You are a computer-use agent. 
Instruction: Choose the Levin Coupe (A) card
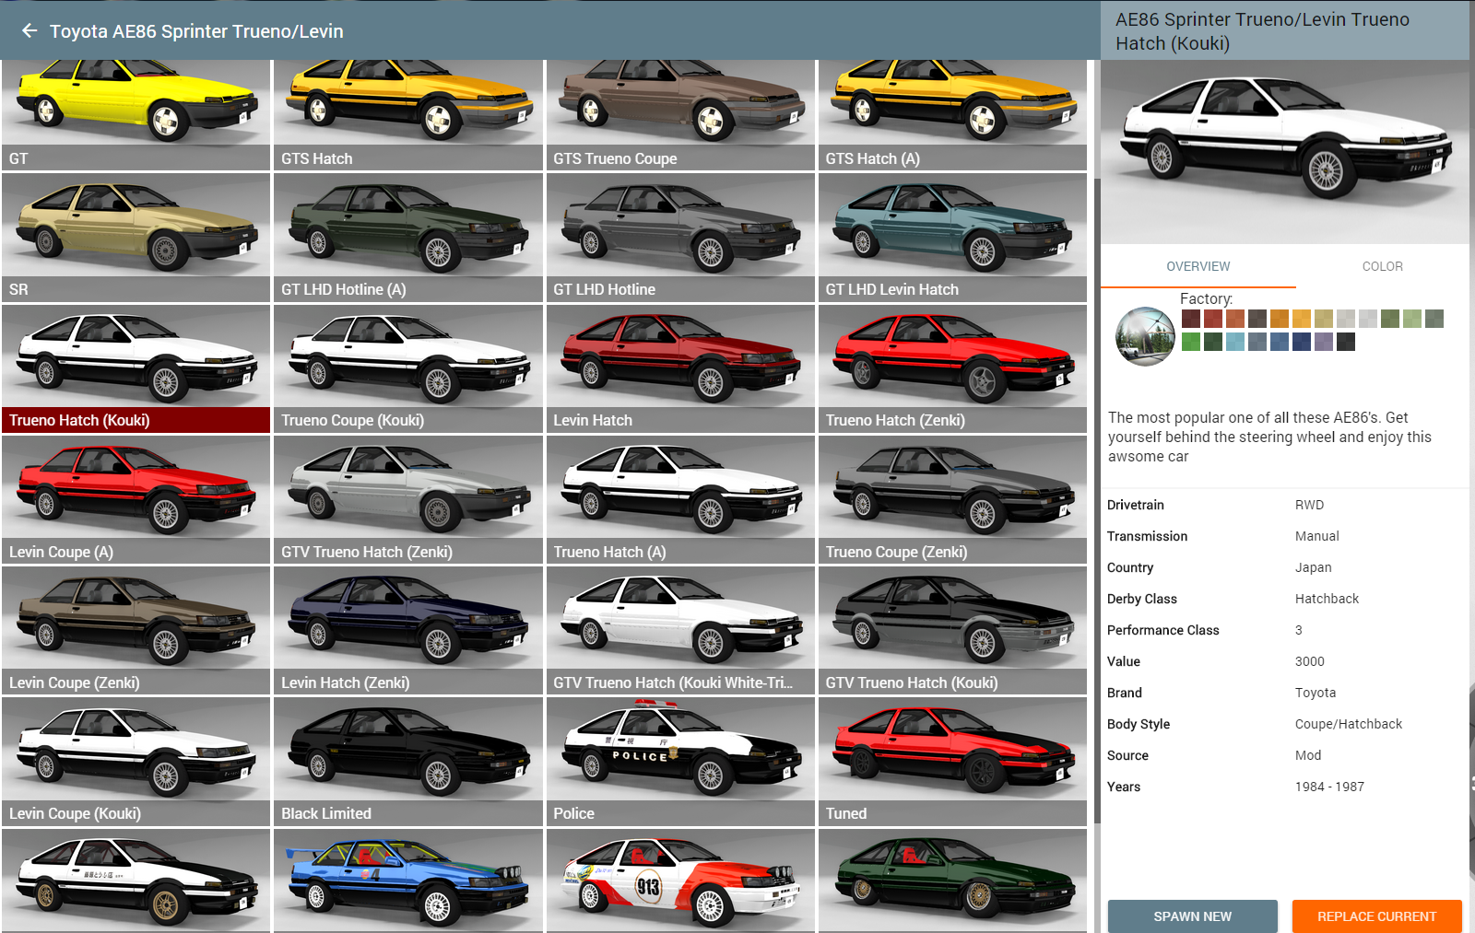click(136, 500)
